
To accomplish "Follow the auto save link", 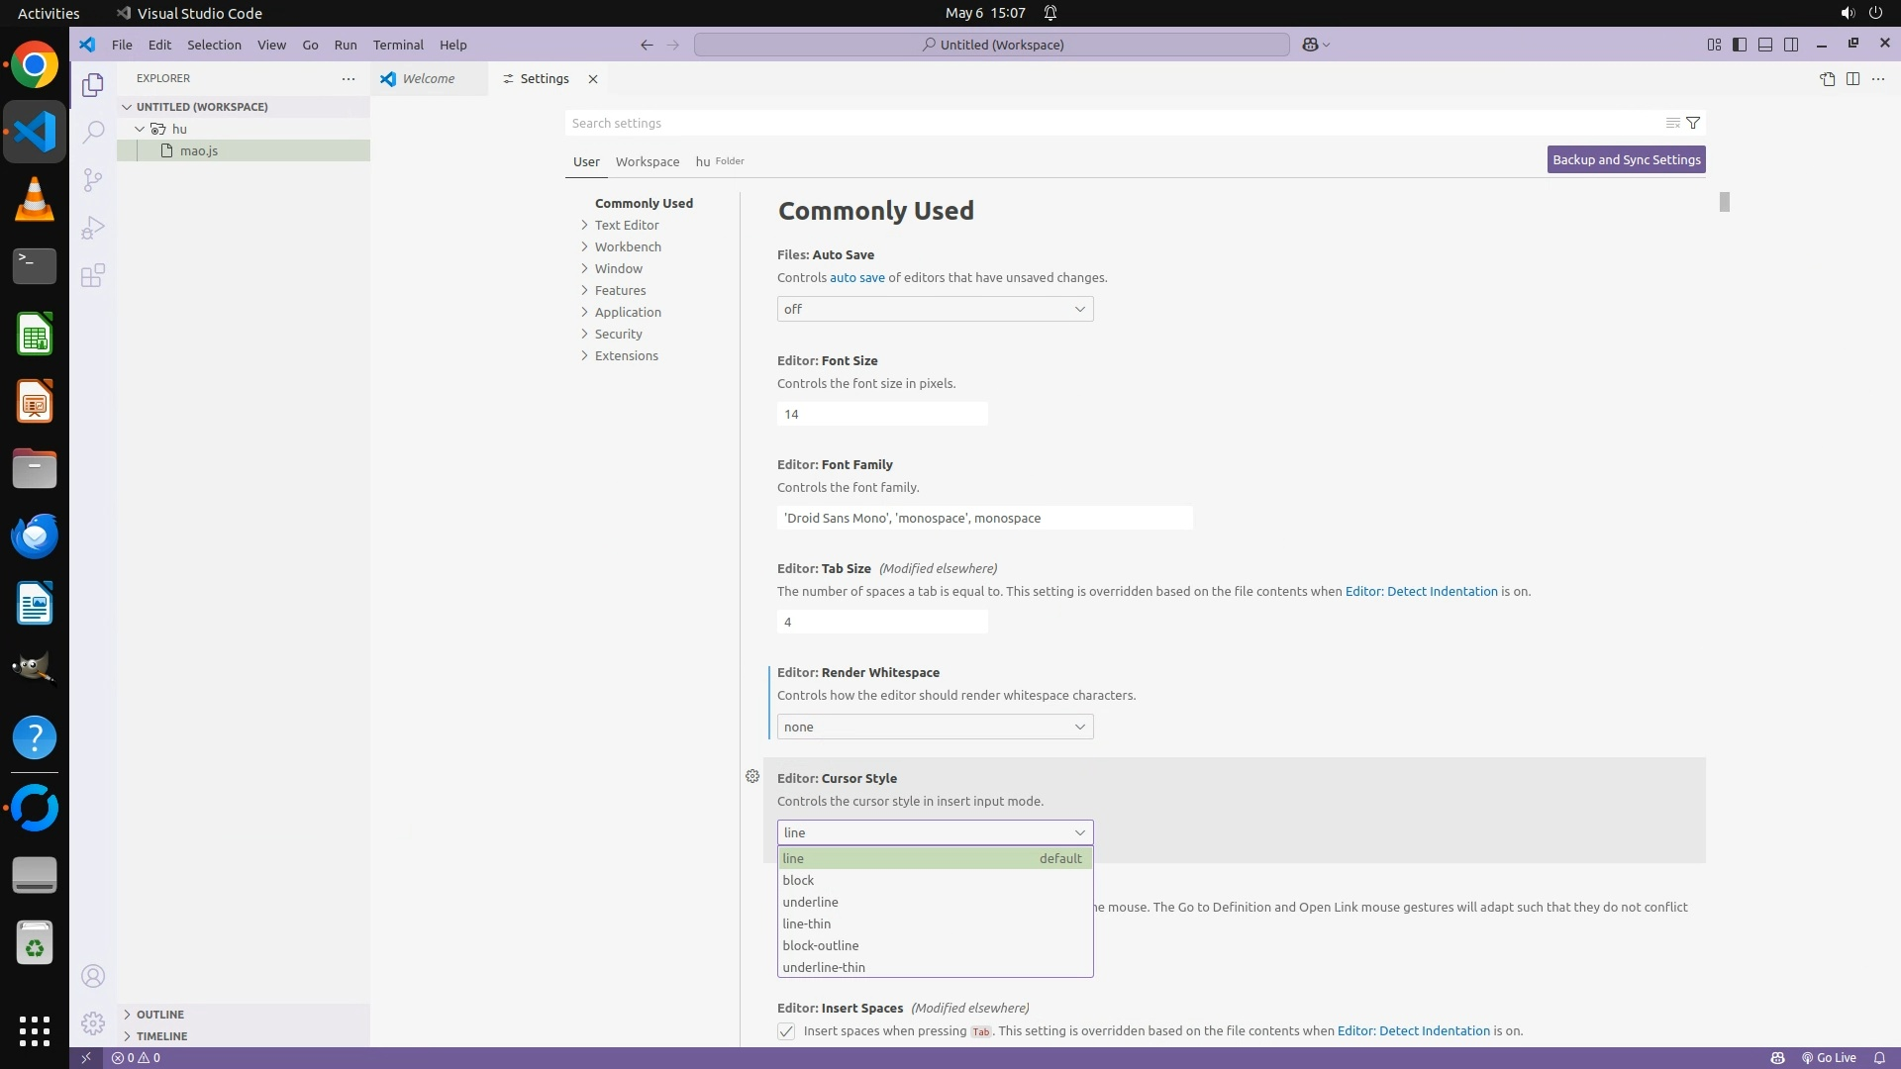I will click(x=856, y=277).
